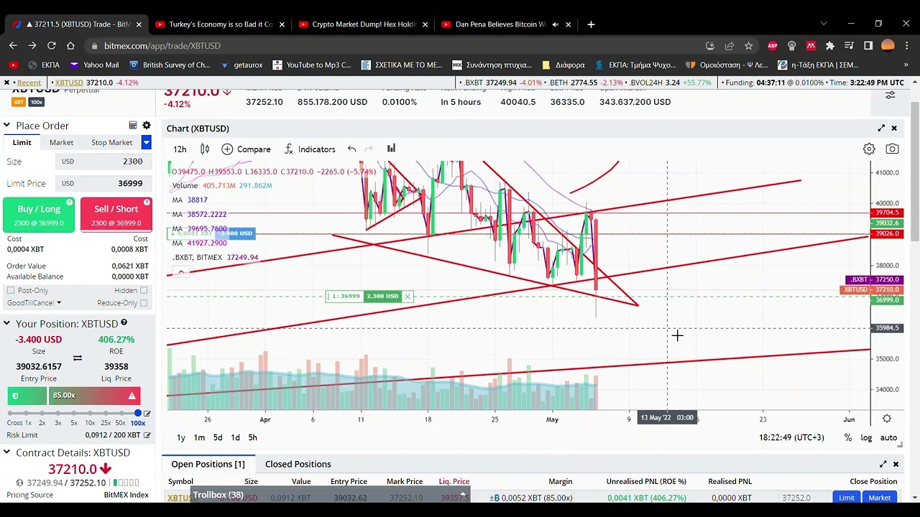Set chart range to 1y

181,438
